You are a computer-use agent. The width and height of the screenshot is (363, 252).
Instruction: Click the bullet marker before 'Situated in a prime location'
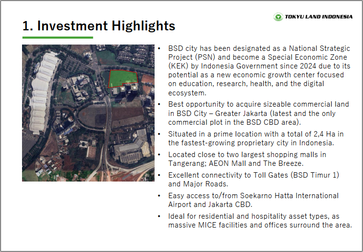click(x=160, y=134)
